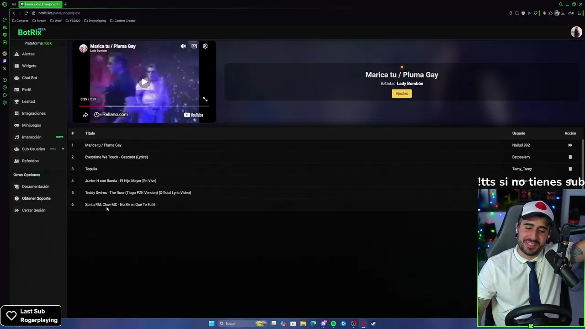
Task: Click browser back arrow
Action: (14, 13)
